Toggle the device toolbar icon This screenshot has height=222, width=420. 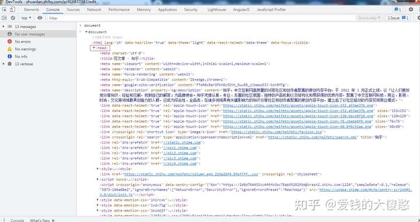click(x=12, y=10)
